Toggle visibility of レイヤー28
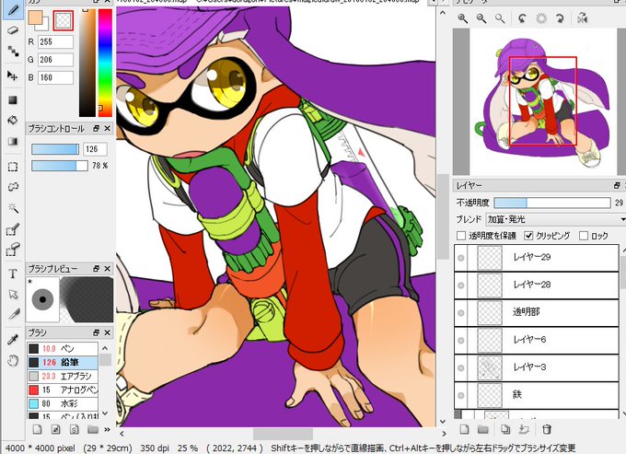 pos(461,285)
